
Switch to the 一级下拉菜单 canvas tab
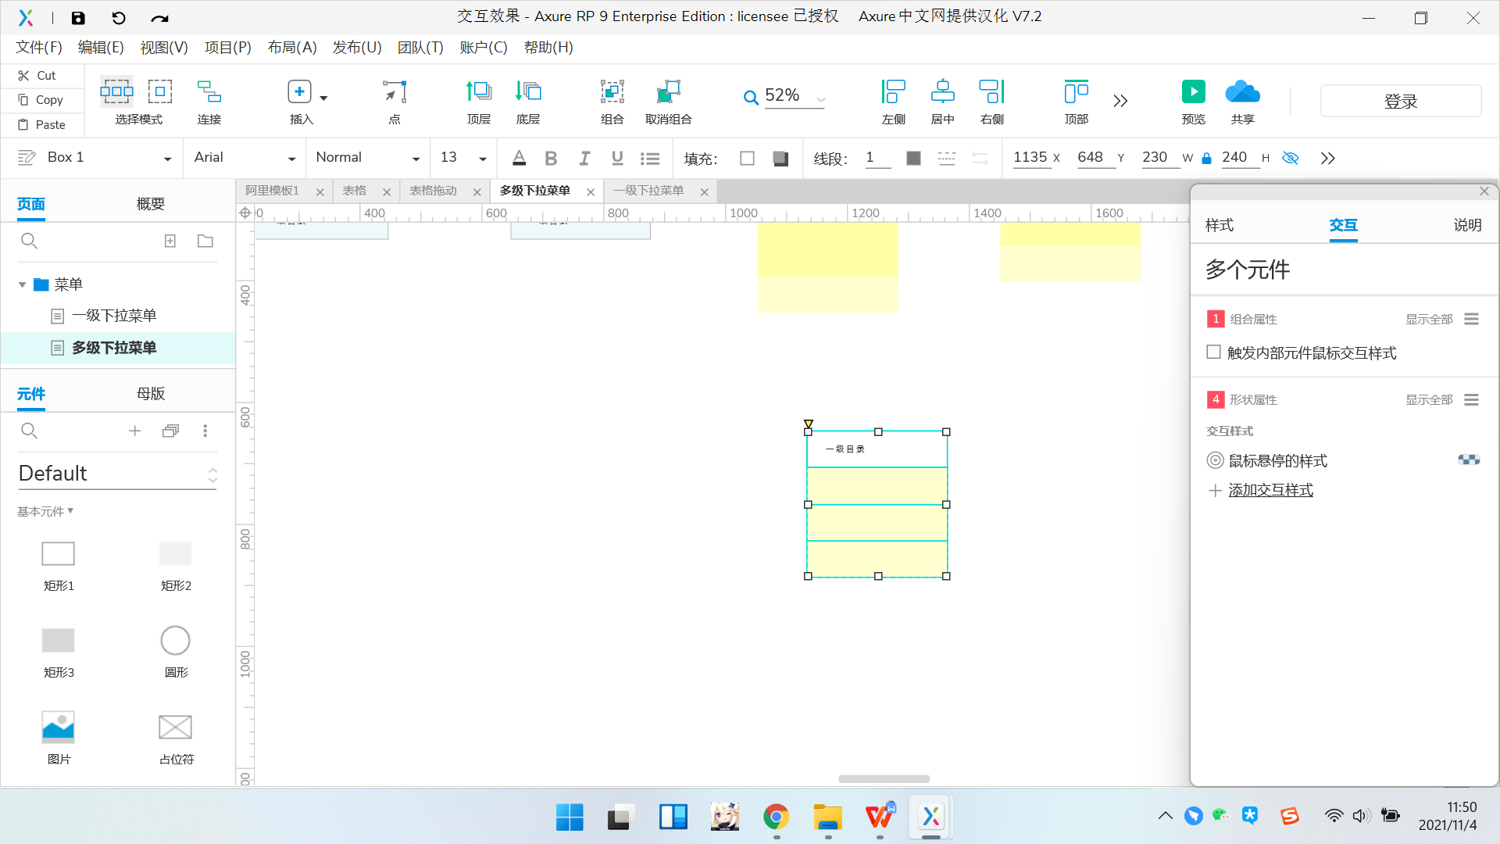click(x=648, y=191)
